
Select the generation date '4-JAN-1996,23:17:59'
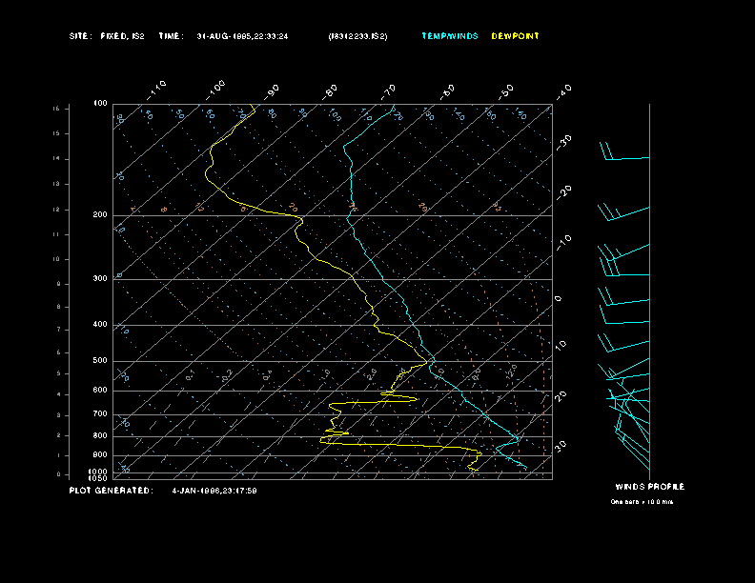pos(214,491)
